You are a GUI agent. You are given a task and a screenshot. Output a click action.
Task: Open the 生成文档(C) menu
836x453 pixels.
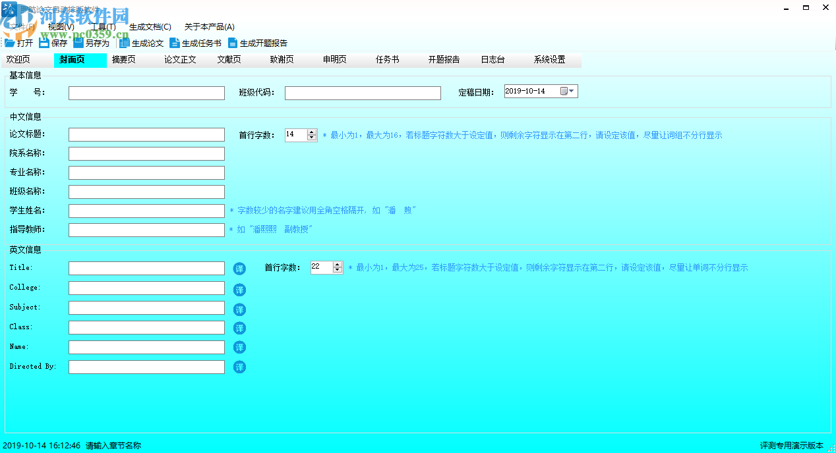150,27
